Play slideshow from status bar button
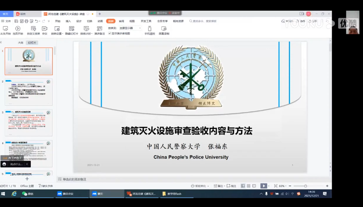Image resolution: width=363 pixels, height=207 pixels. (x=263, y=186)
